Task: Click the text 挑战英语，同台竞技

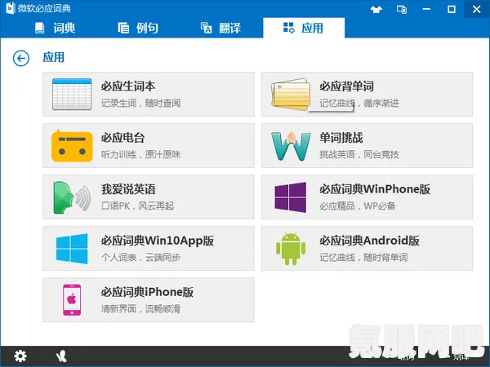Action: [359, 154]
